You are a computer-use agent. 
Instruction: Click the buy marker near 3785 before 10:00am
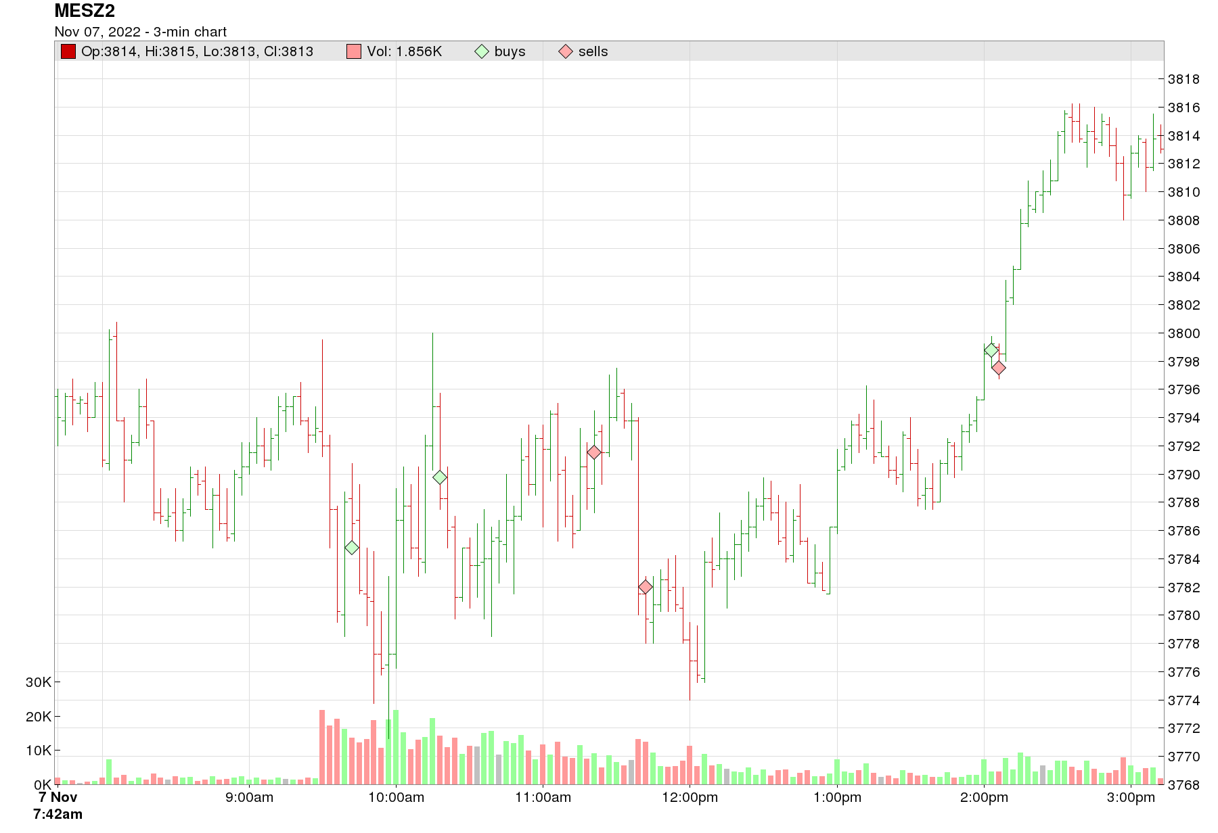[352, 548]
